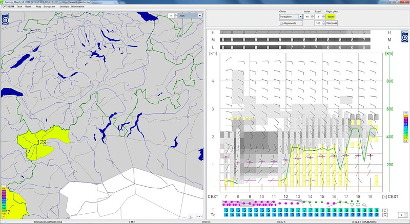Click the DWD logo beside the barogram

click(404, 36)
